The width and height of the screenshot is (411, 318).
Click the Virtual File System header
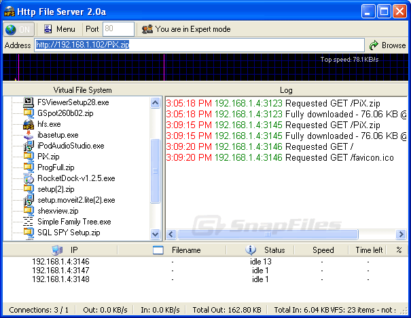click(x=82, y=90)
